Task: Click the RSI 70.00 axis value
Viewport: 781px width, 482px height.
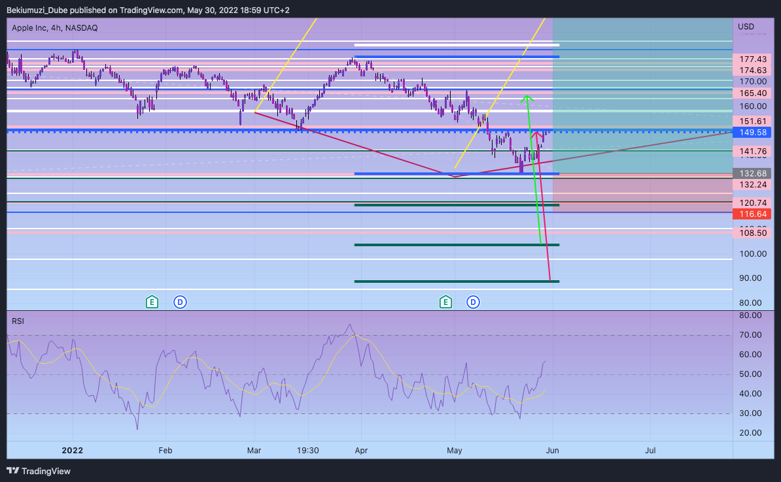Action: (750, 335)
